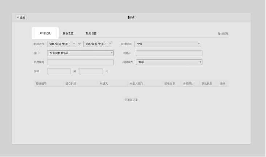The width and height of the screenshot is (266, 157).
Task: Open the end date 2017年10月19日 dropdown
Action: pyautogui.click(x=97, y=44)
